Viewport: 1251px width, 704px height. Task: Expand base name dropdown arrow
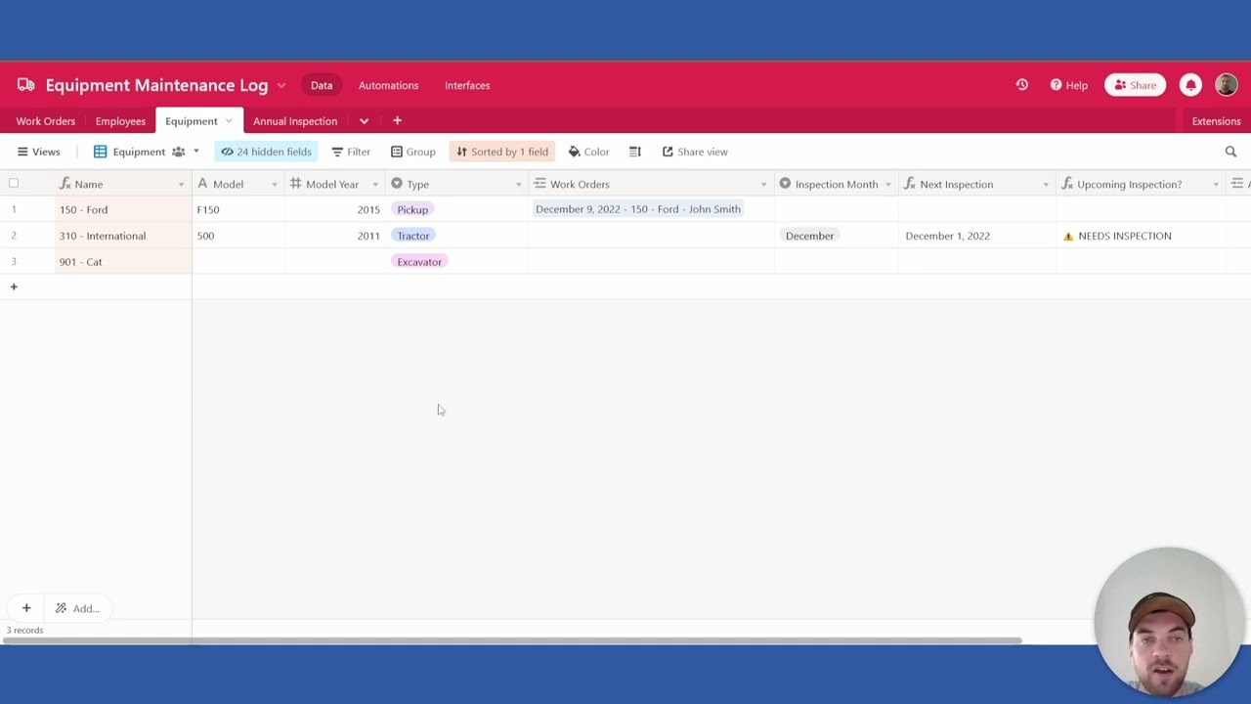tap(281, 85)
